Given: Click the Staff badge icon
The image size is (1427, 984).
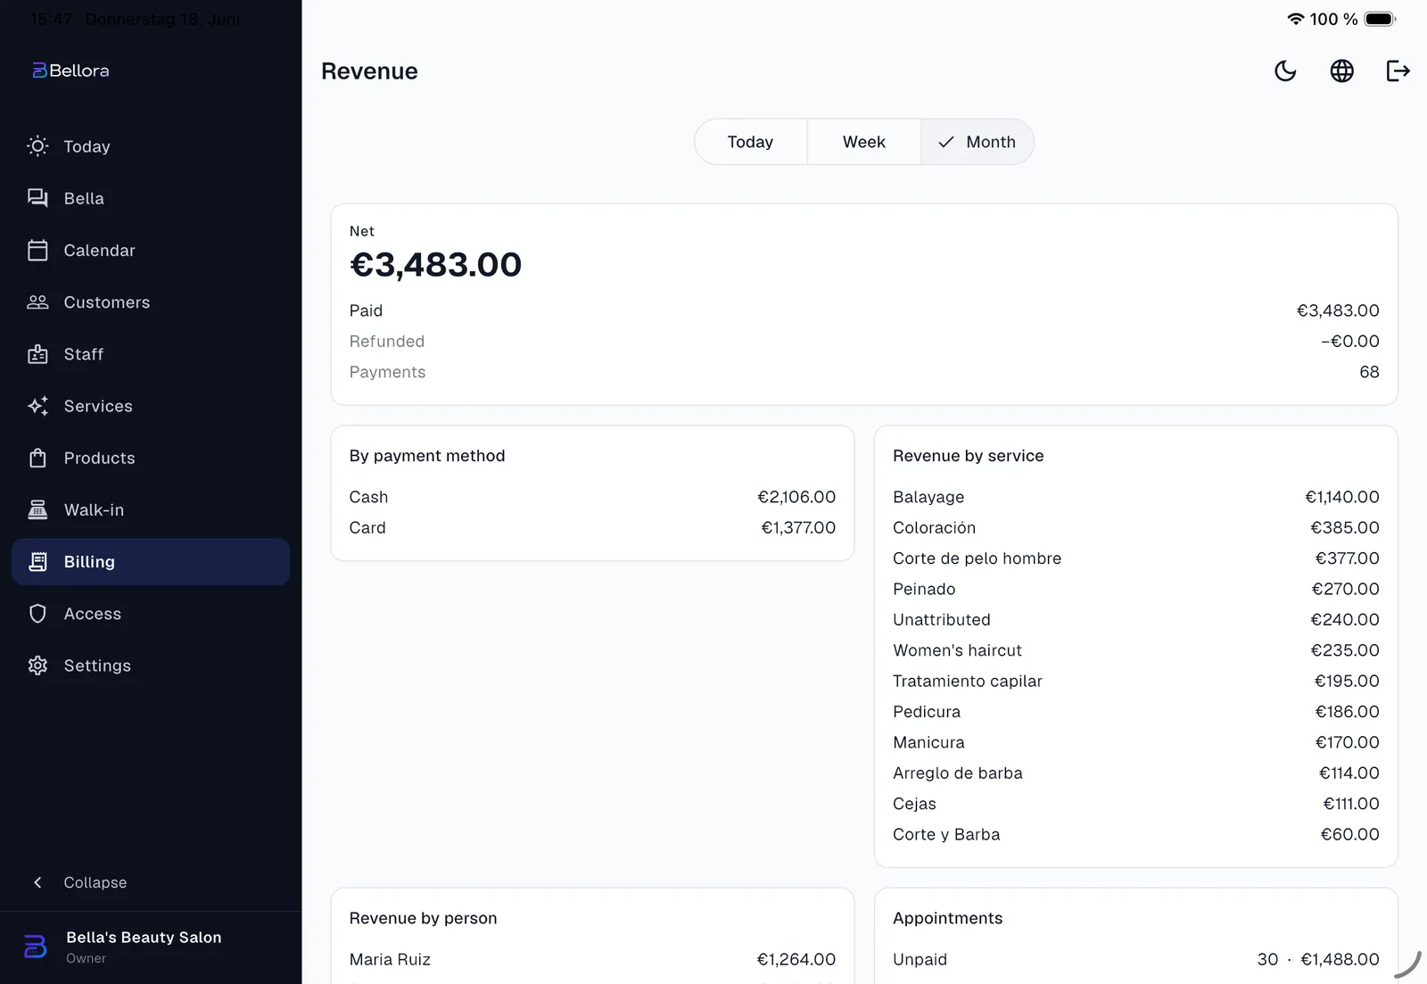Looking at the screenshot, I should coord(37,354).
